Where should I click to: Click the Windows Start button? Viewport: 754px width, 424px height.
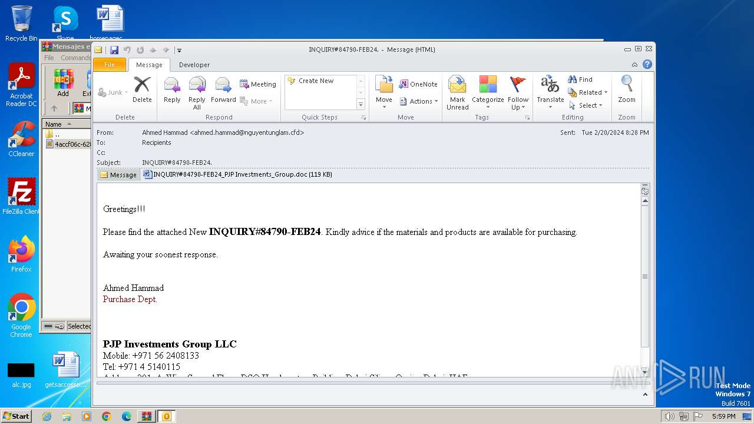[x=16, y=416]
